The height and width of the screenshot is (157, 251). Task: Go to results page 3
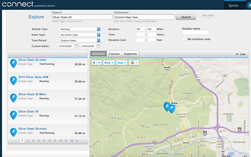point(33,141)
